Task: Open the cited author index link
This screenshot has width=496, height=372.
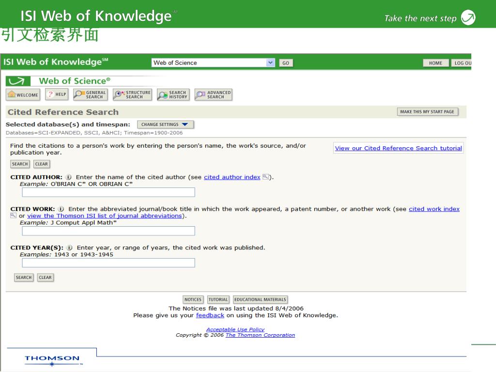Action: tap(232, 177)
